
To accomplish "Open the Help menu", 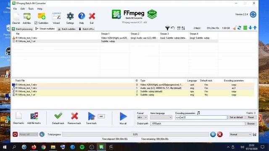I will [x=40, y=9].
